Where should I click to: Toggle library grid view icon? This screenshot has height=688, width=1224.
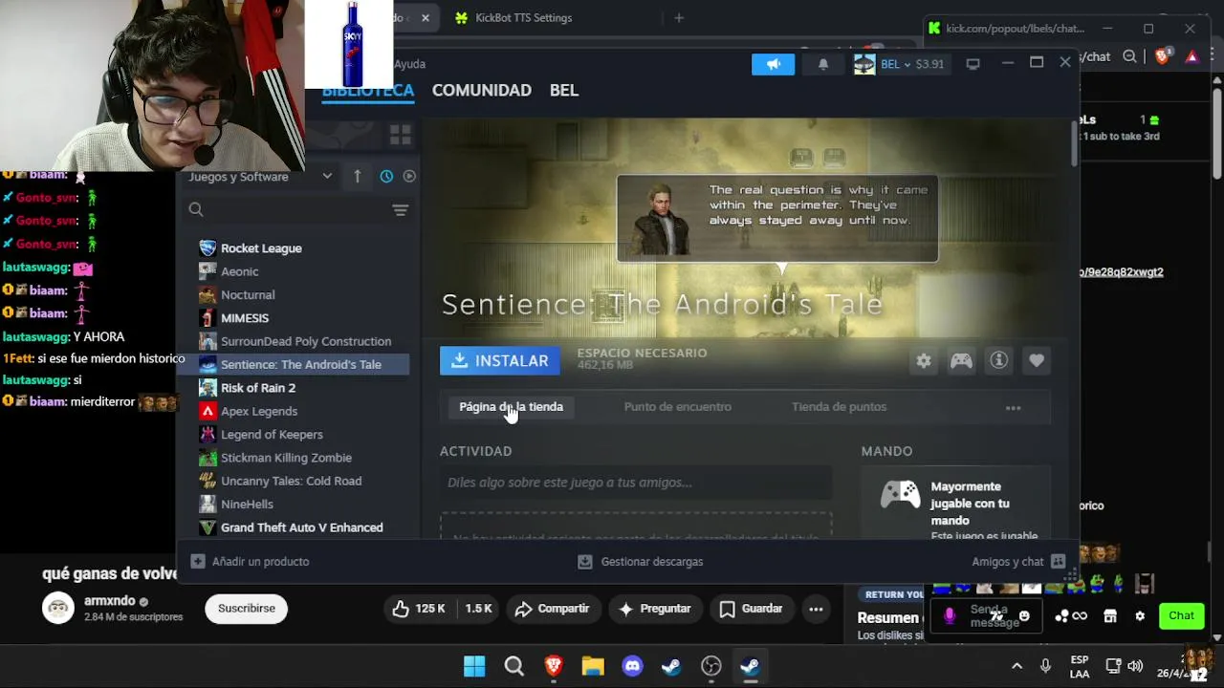click(x=400, y=135)
